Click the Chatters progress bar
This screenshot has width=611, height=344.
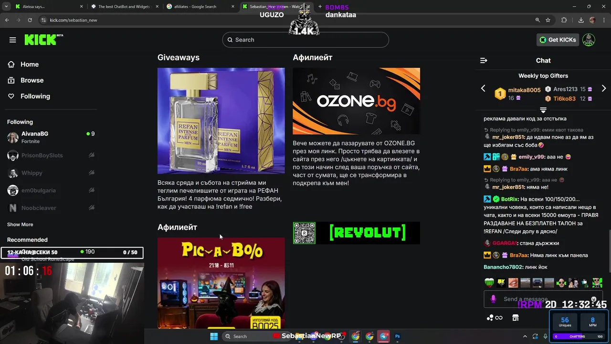point(579,336)
